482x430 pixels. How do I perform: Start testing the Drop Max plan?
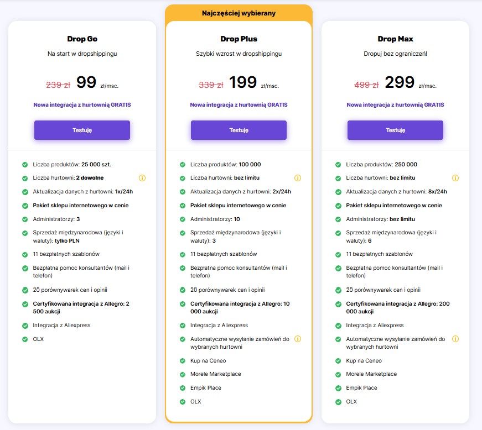coord(395,130)
